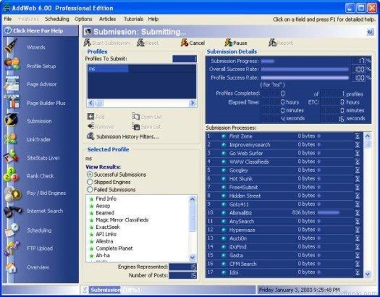Click the Open List icon
380x297 pixels.
(x=136, y=116)
